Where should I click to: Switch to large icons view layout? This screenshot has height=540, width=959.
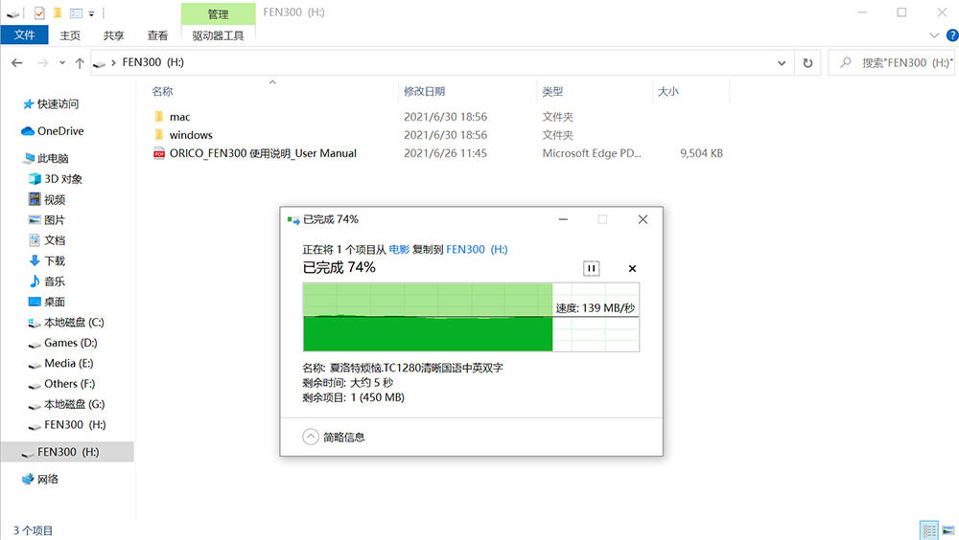(x=948, y=530)
